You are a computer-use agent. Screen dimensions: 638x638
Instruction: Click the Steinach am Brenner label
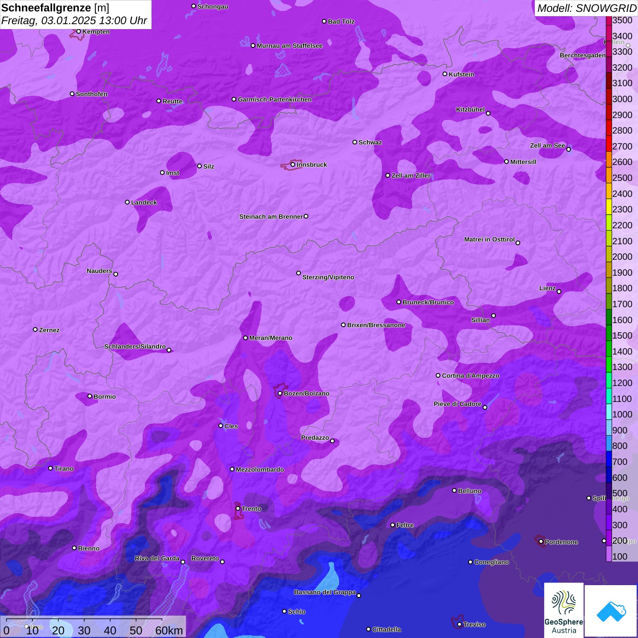click(x=271, y=216)
